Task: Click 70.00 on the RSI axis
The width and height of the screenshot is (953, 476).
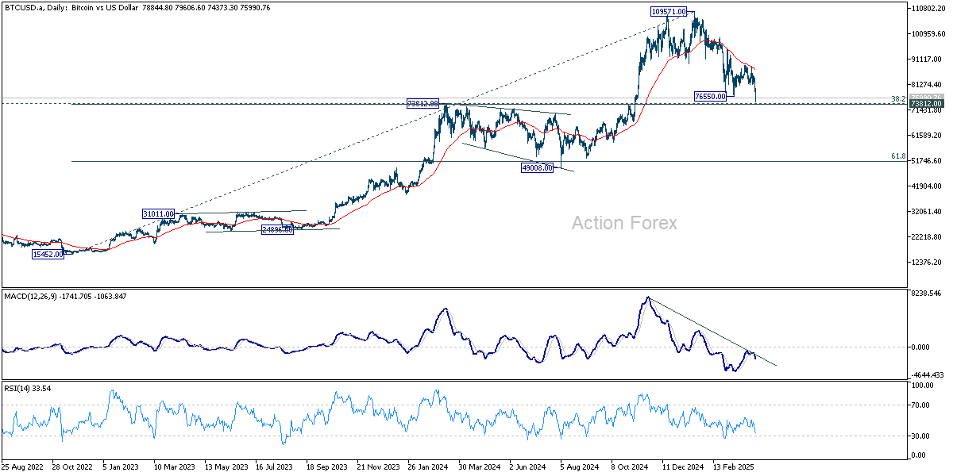Action: [x=920, y=405]
